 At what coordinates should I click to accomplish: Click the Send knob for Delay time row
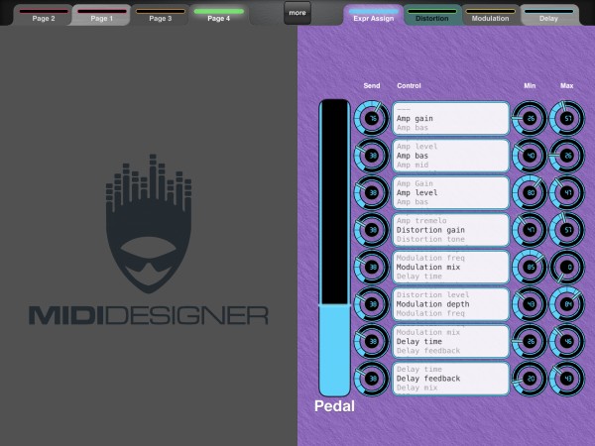click(372, 341)
